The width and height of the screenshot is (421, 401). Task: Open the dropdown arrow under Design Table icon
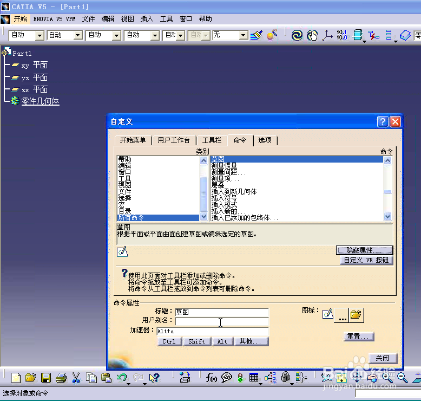click(x=261, y=384)
